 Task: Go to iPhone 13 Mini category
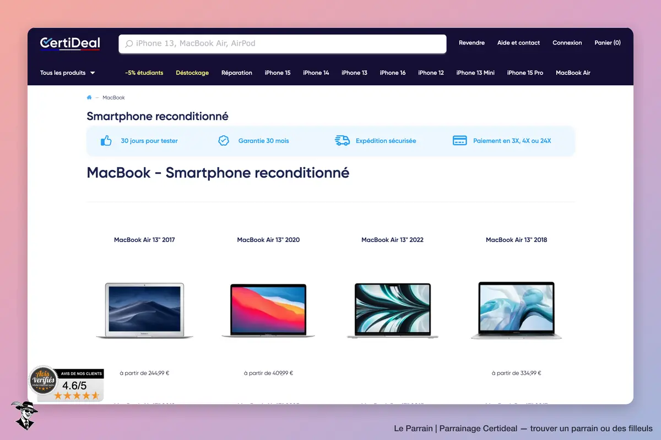[475, 73]
